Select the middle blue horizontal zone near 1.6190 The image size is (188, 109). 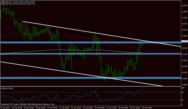pyautogui.click(x=91, y=54)
